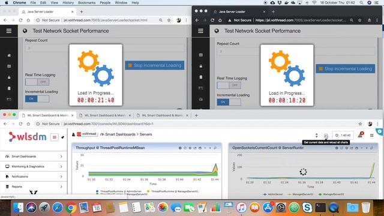
Task: Expand Notifications in WLSDM sidebar
Action: [x=34, y=176]
